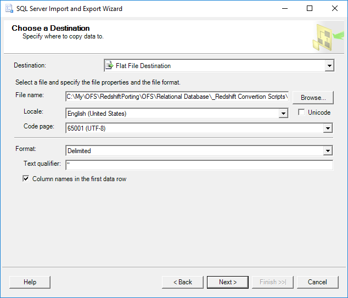Click the 'Locale:' label
Screen dimensions: 348x298
(x=33, y=111)
